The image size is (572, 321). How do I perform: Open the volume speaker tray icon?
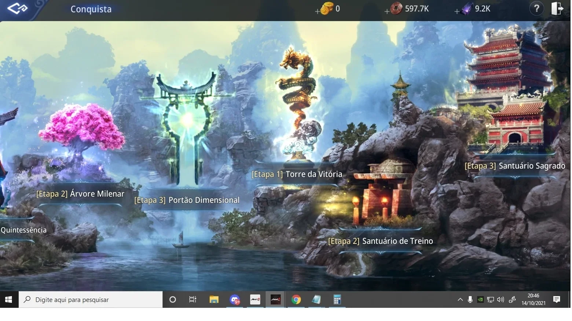pyautogui.click(x=500, y=300)
